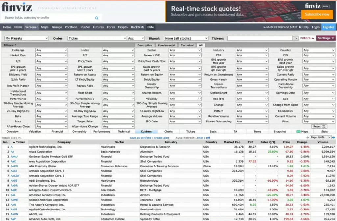Click American Airlines Group Inc. cell
This screenshot has width=337, height=221.
pyautogui.click(x=47, y=195)
